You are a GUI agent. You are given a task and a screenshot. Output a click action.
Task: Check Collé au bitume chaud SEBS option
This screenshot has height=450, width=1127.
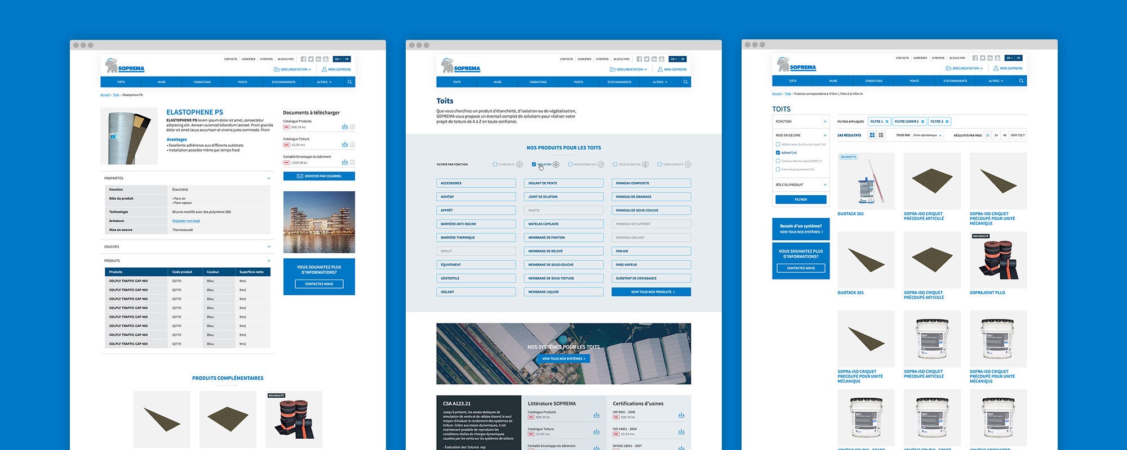pyautogui.click(x=778, y=161)
